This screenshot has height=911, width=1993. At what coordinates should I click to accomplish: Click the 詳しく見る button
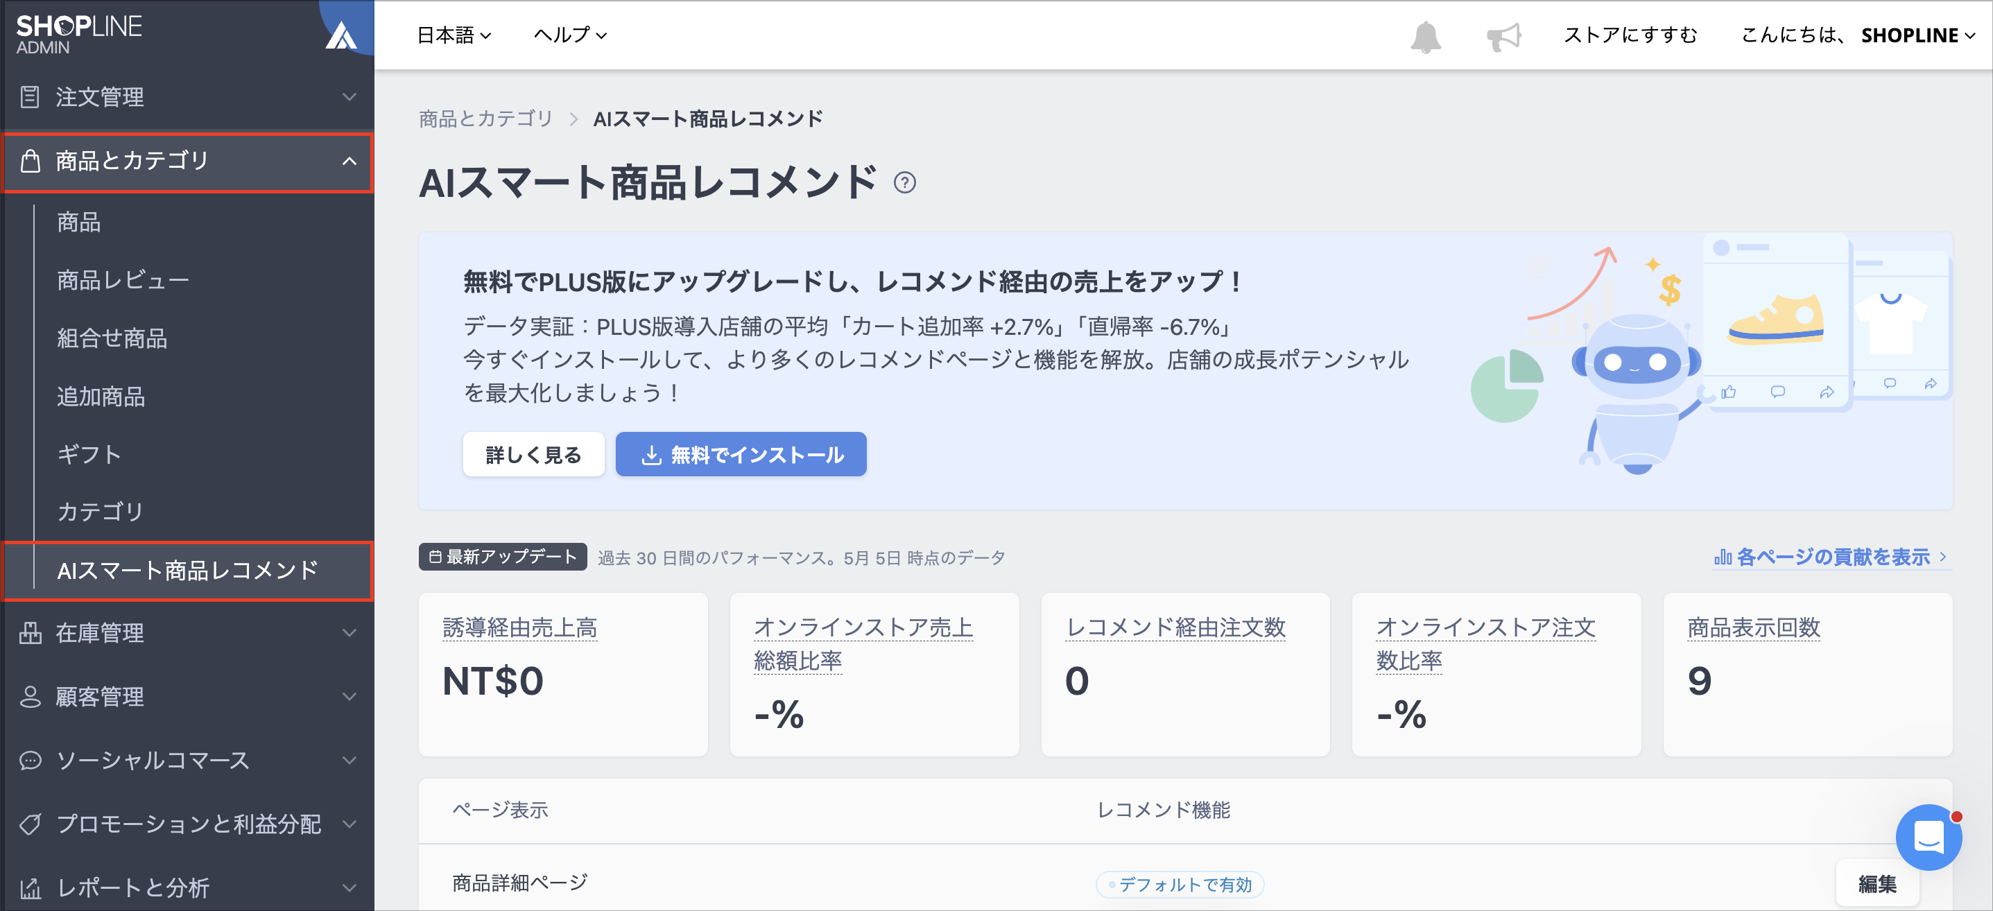point(533,455)
